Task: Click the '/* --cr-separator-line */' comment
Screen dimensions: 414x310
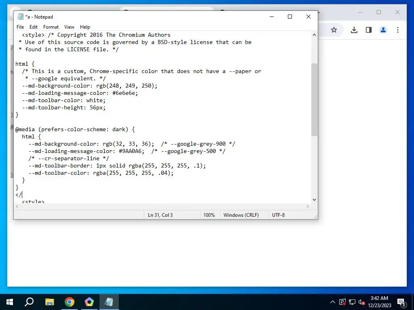Action: [69, 158]
